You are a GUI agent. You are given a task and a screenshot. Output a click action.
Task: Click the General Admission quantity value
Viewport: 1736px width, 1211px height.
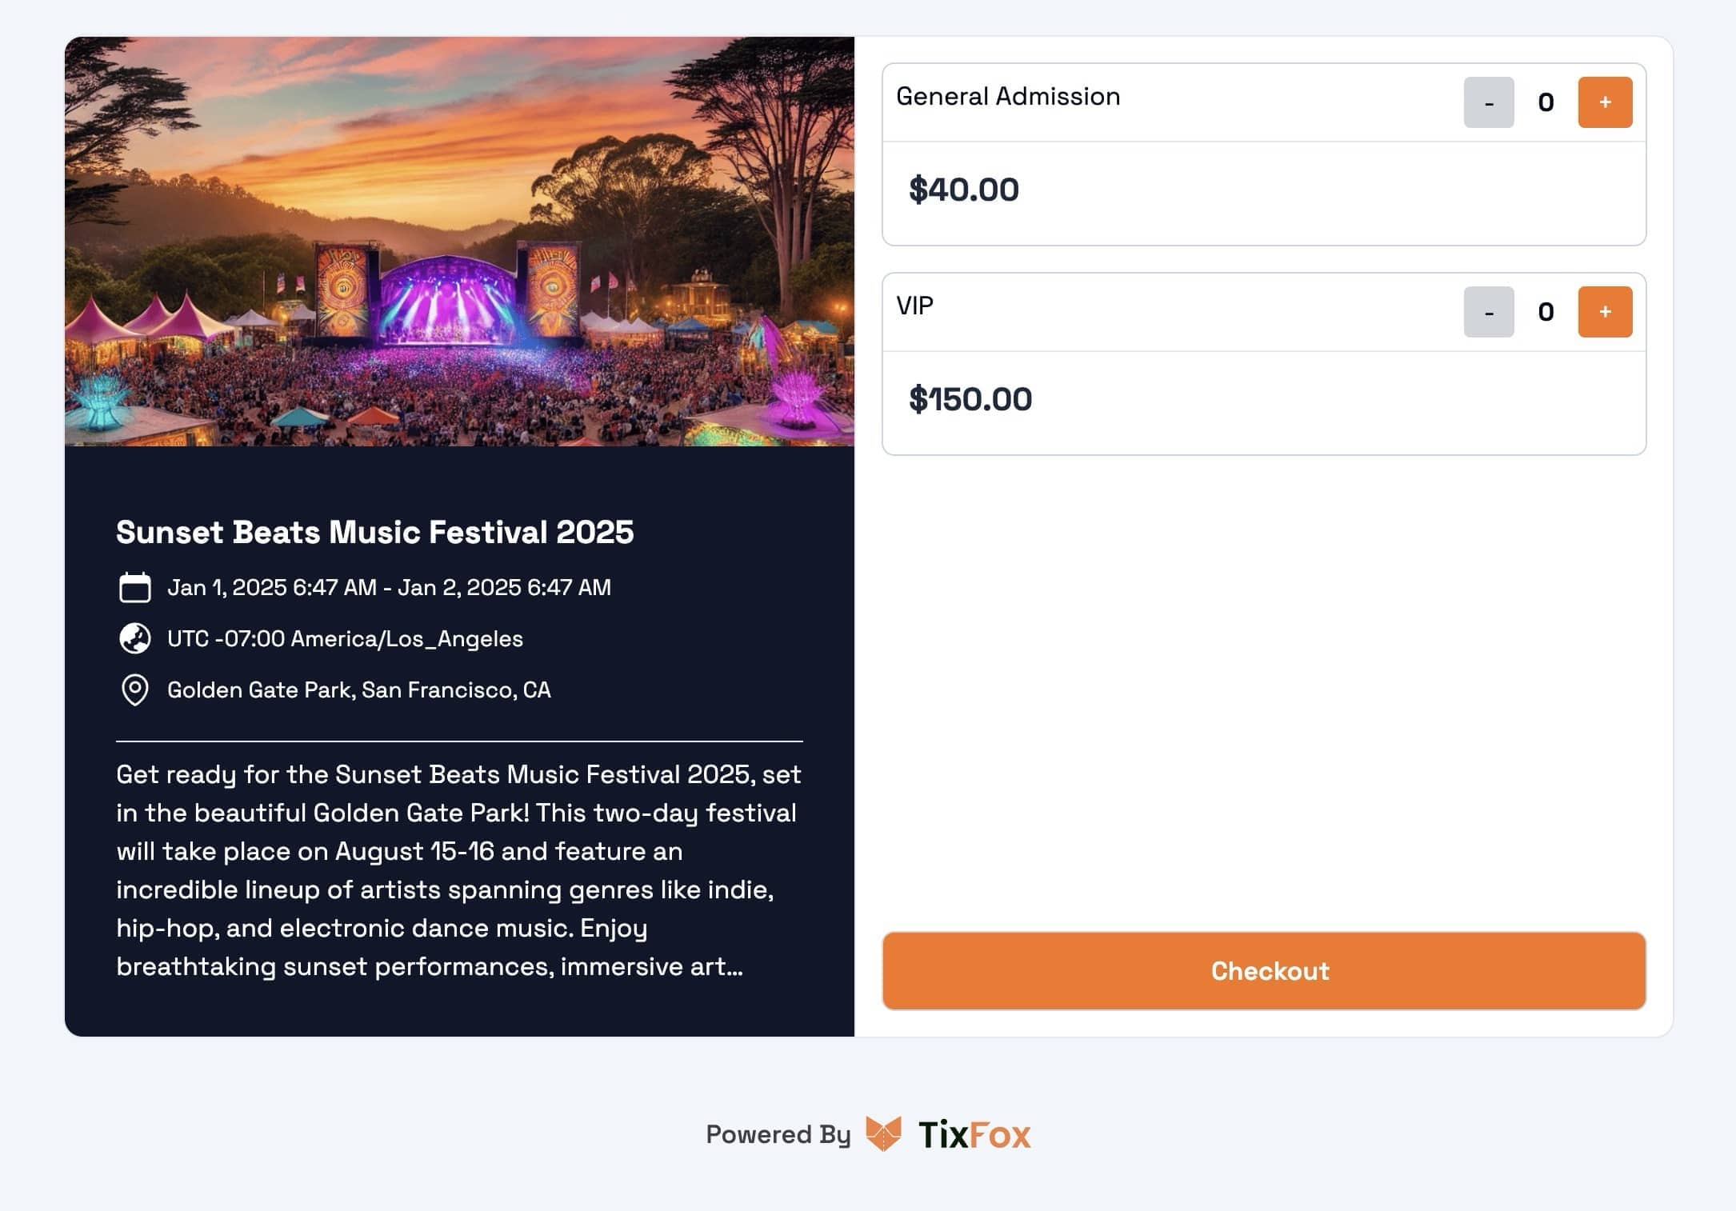tap(1546, 102)
